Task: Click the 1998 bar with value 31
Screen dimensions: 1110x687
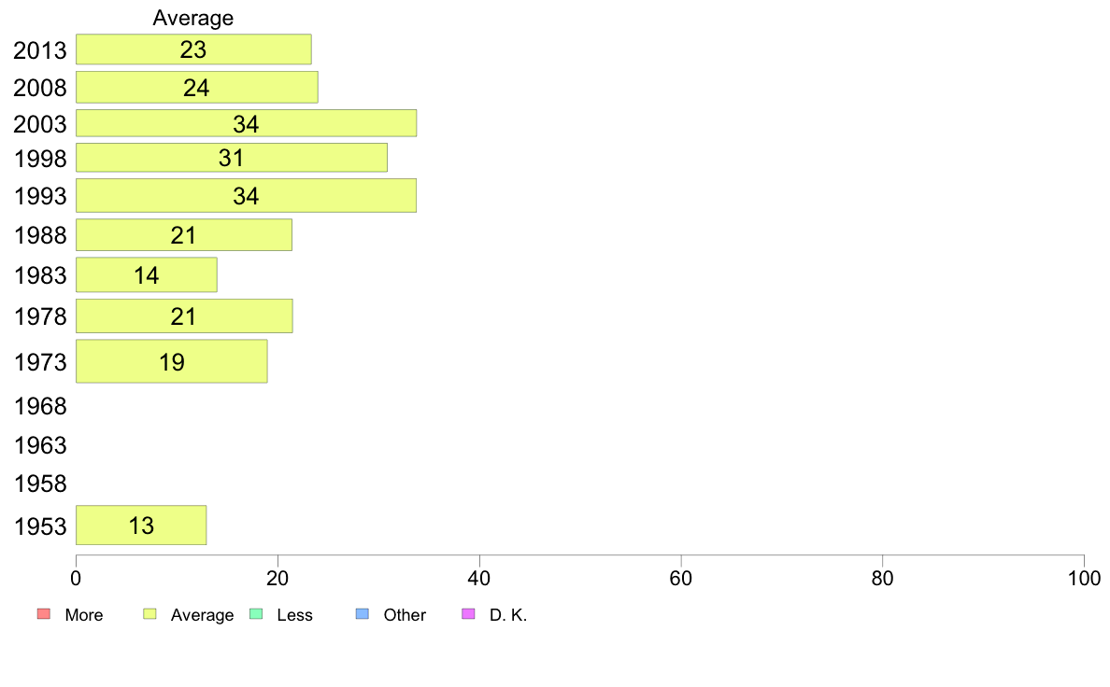Action: pyautogui.click(x=231, y=158)
